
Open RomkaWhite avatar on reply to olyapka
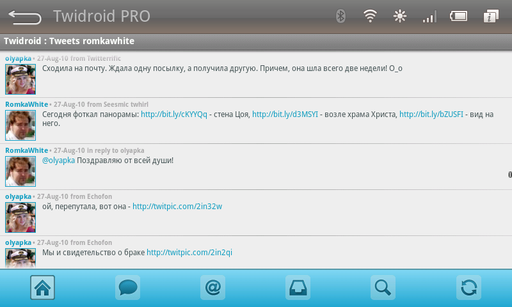(x=20, y=171)
